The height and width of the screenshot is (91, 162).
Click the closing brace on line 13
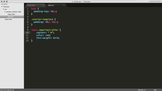(32, 40)
